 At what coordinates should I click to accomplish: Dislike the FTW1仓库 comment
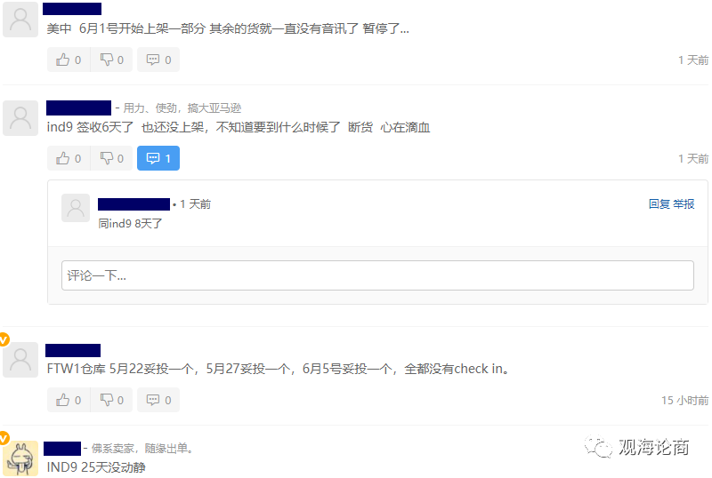(112, 400)
